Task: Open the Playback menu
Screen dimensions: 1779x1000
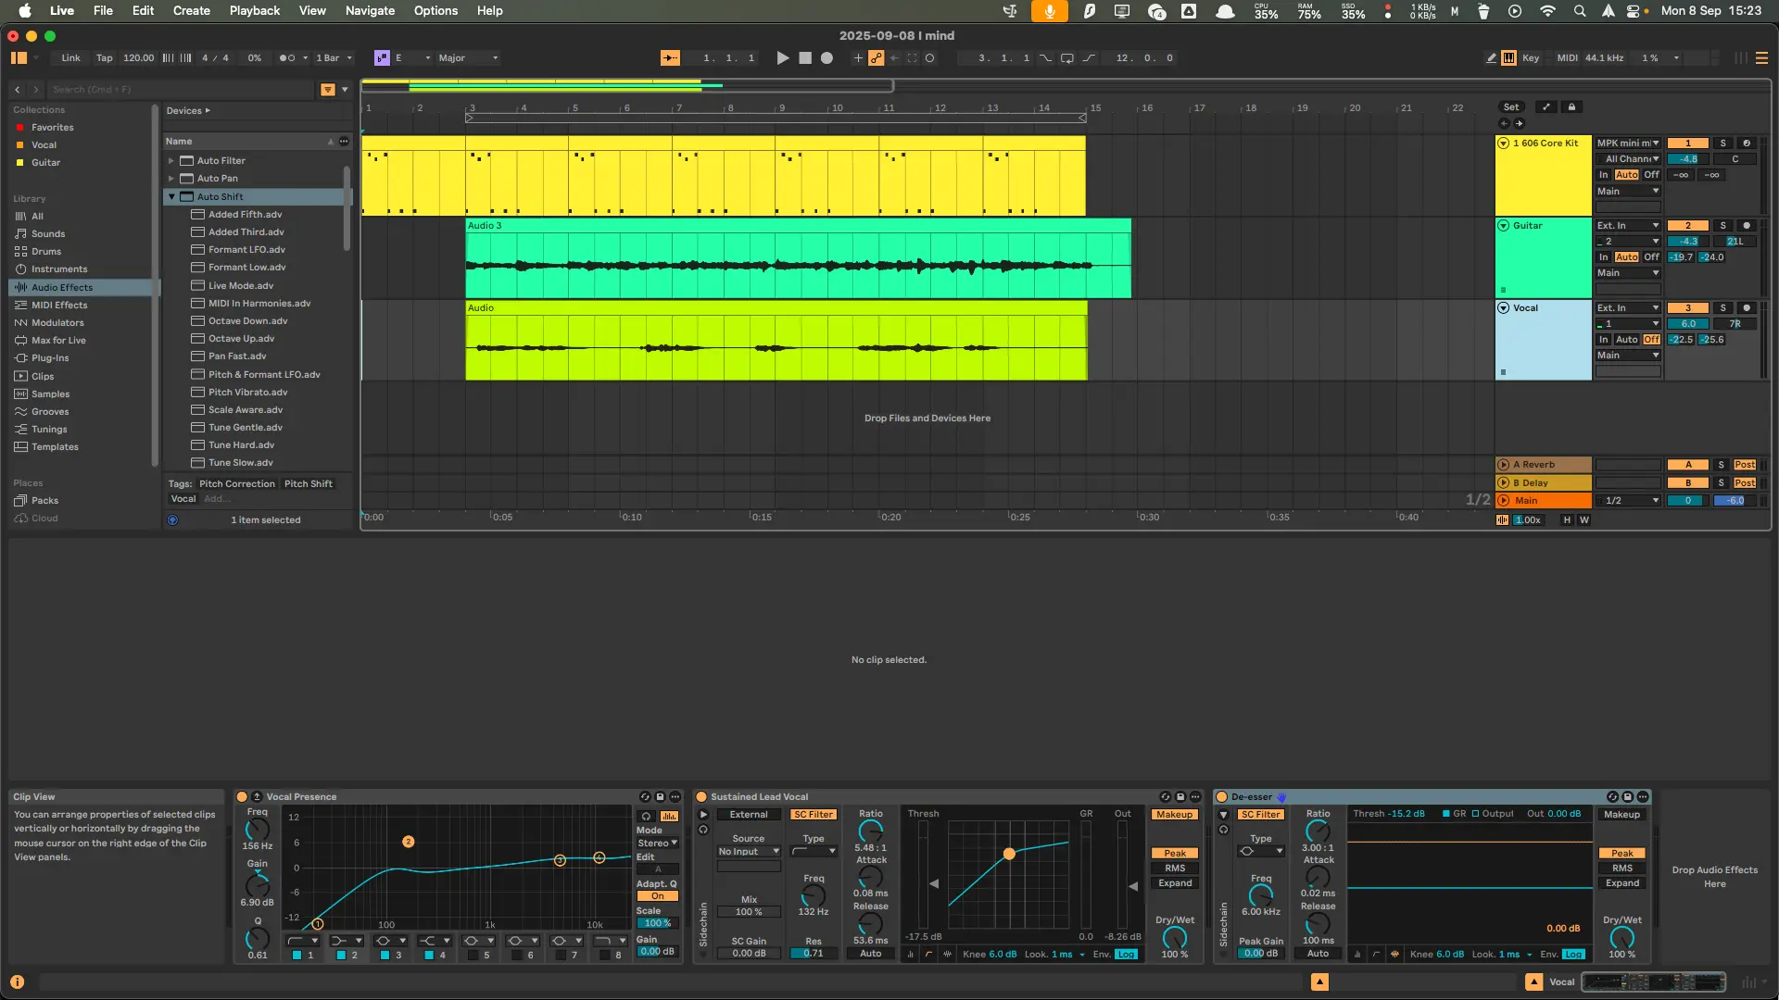Action: (x=254, y=10)
